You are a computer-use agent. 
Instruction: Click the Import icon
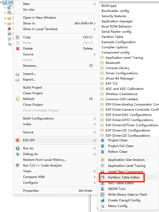tap(18, 74)
